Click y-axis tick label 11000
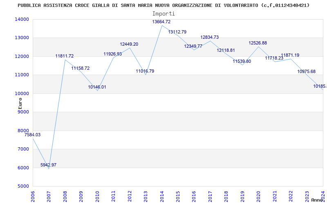This screenshot has height=204, width=327. tap(22, 75)
